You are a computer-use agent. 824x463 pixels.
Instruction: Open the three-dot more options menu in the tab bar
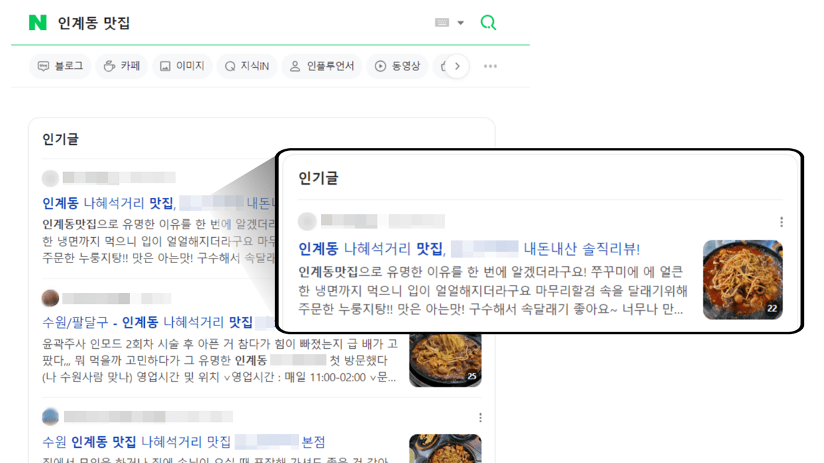490,66
